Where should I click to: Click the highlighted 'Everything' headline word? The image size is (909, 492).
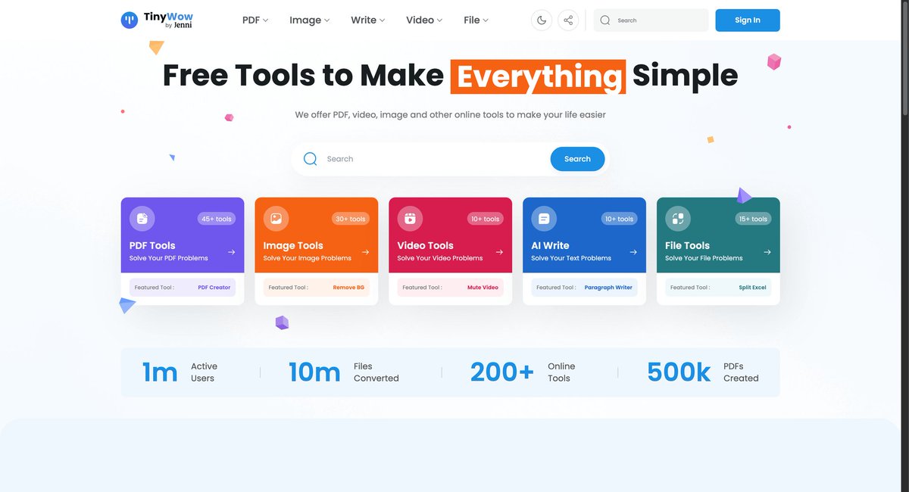point(539,76)
